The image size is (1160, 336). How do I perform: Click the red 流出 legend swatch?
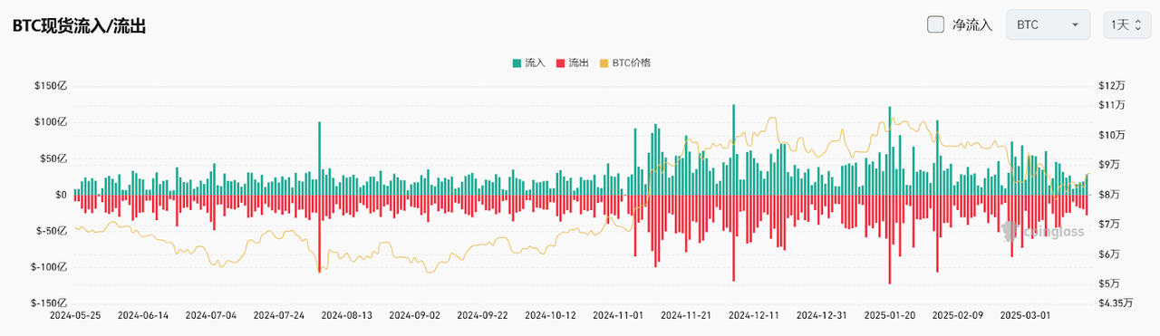pos(560,63)
